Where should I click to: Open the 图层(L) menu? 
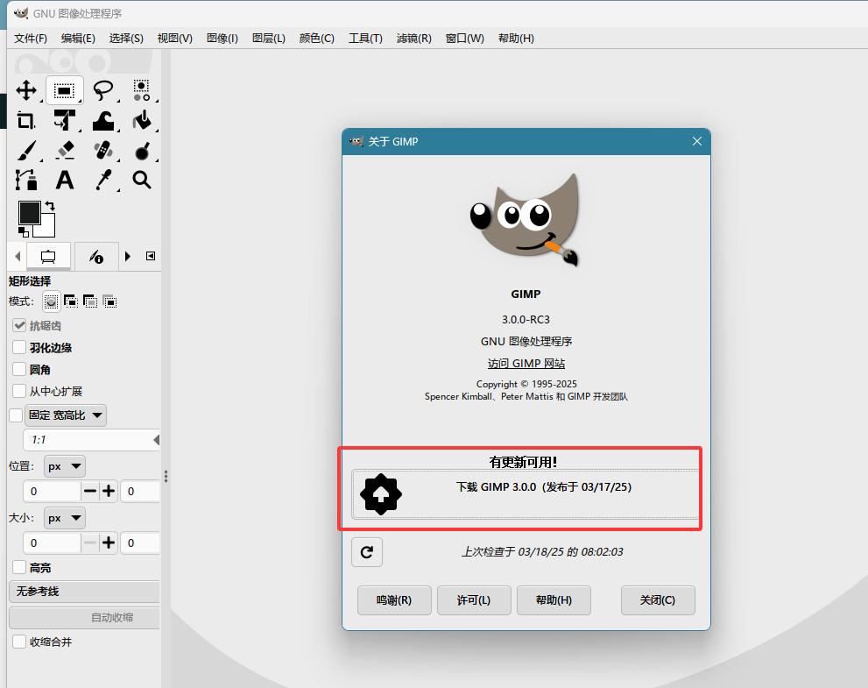[x=270, y=38]
